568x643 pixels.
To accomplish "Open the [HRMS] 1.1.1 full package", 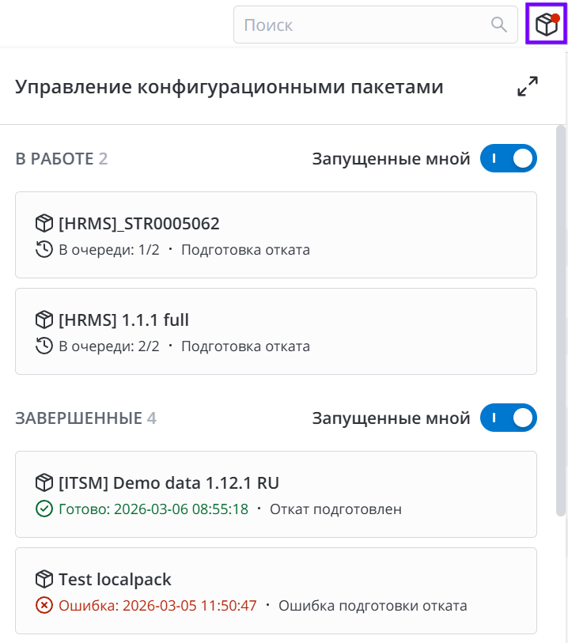I will 123,320.
